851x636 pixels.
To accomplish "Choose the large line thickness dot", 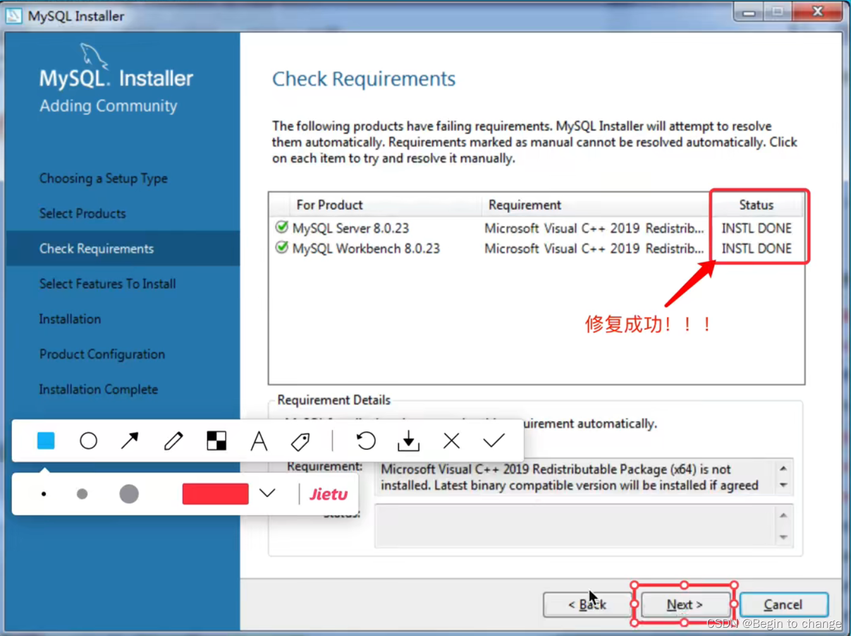I will (129, 494).
